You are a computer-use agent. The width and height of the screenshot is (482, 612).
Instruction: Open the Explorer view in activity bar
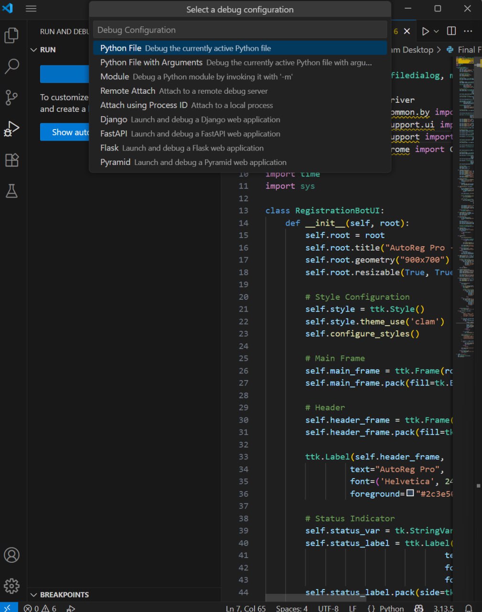[11, 35]
